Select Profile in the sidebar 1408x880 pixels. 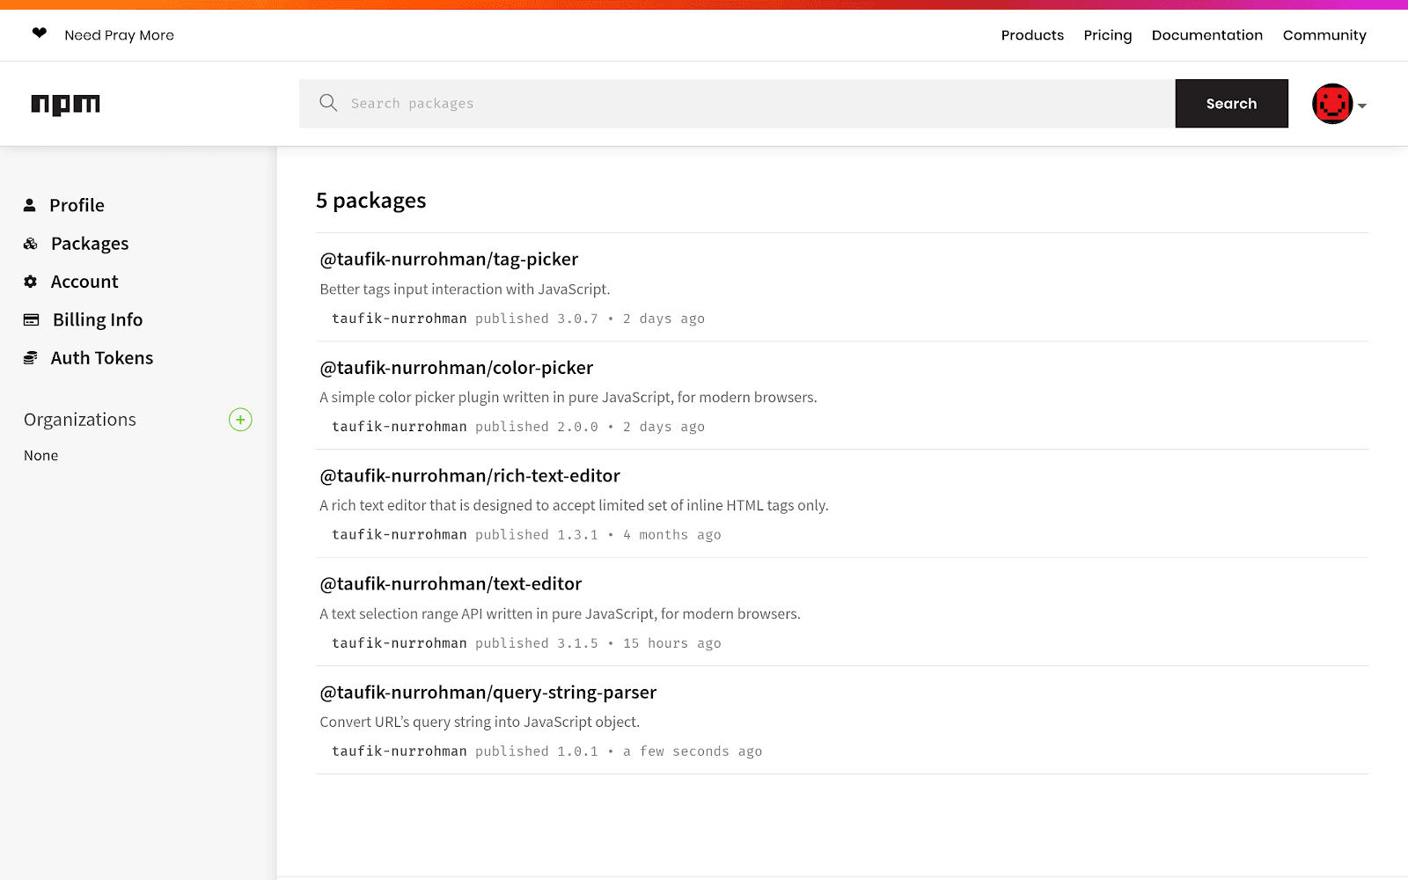(x=77, y=205)
